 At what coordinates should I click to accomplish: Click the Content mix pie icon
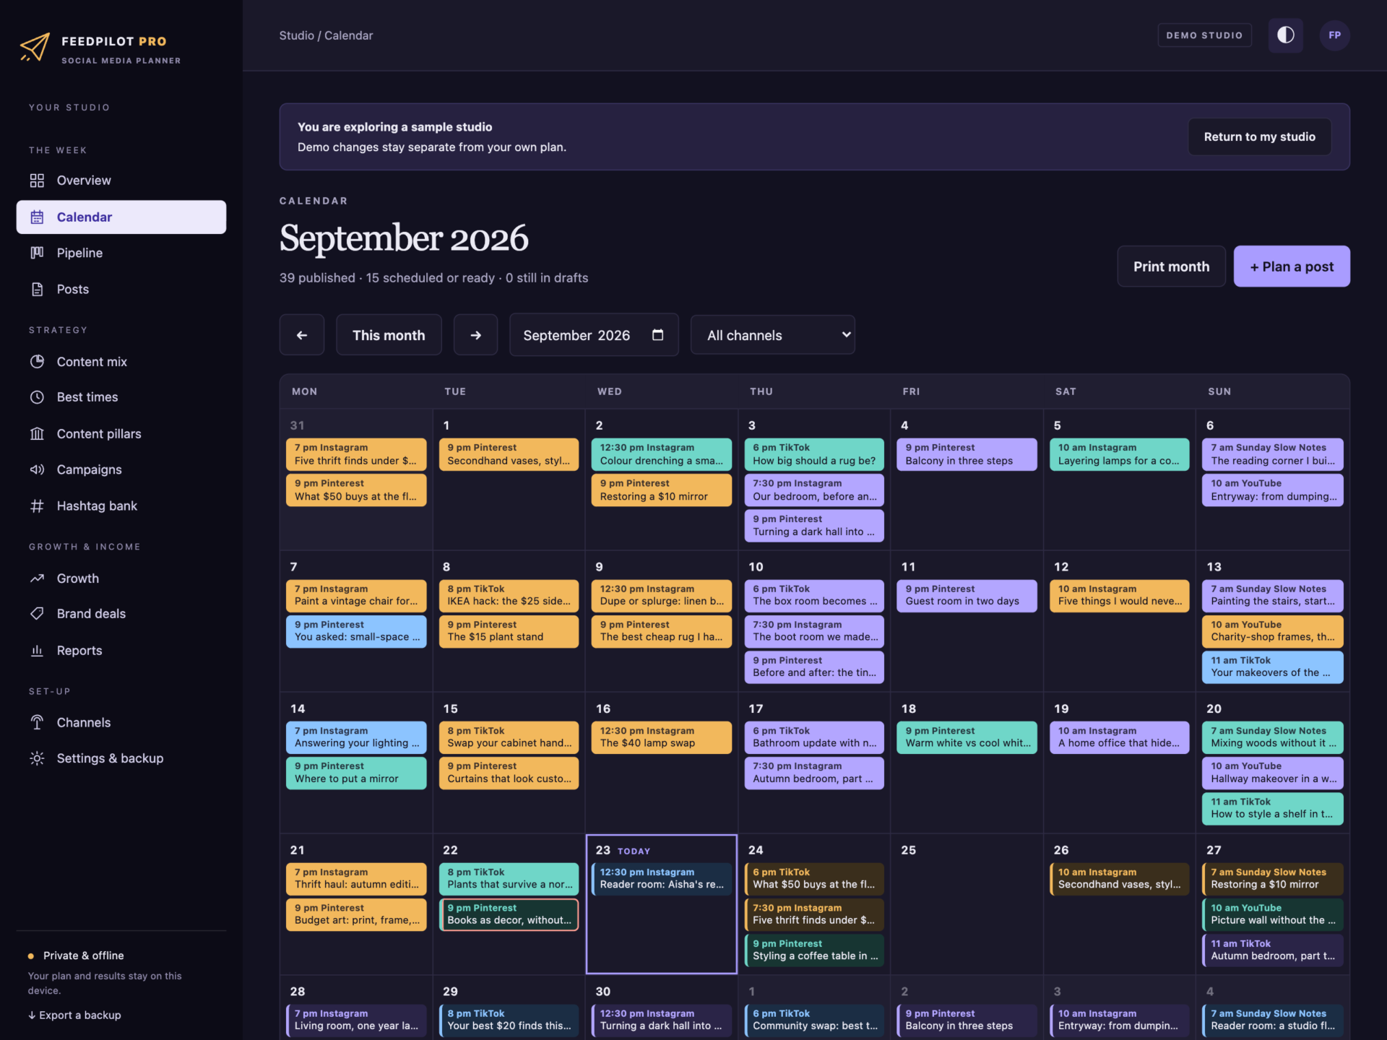37,361
